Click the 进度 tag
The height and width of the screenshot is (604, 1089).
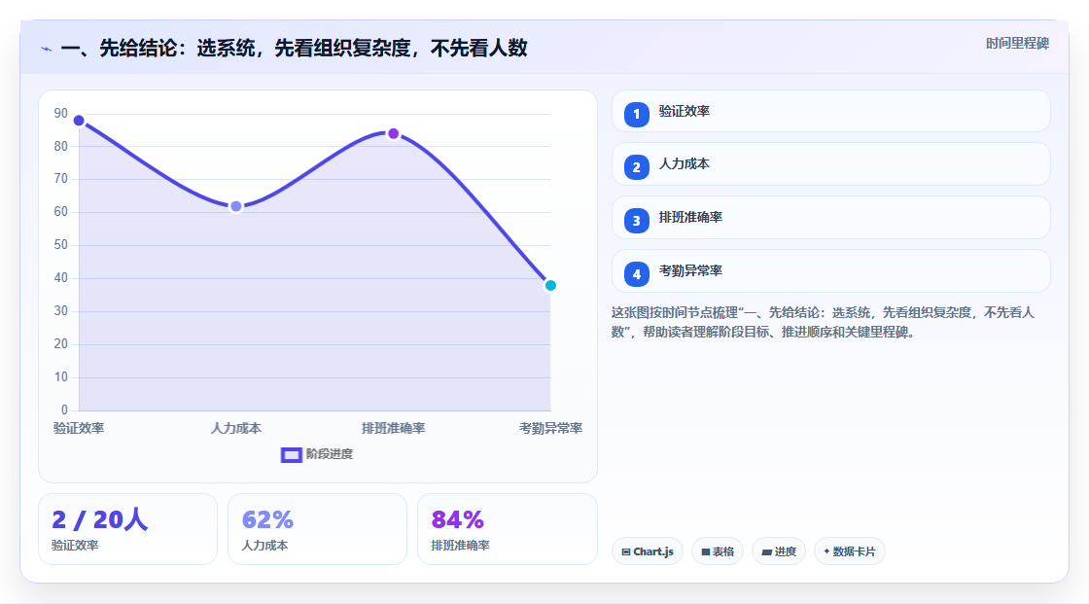pyautogui.click(x=779, y=551)
